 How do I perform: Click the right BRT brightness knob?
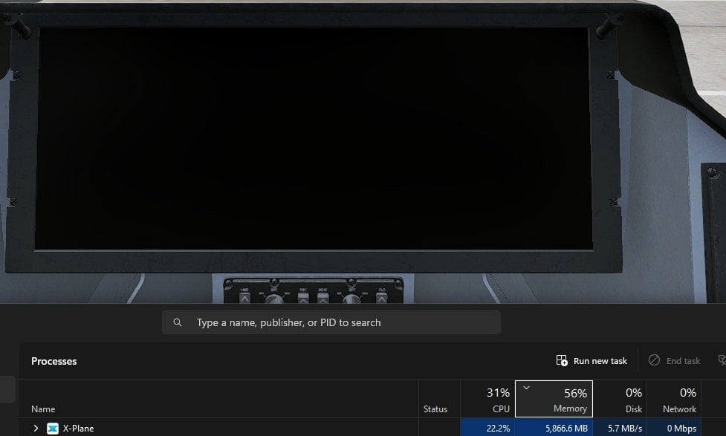tap(351, 299)
